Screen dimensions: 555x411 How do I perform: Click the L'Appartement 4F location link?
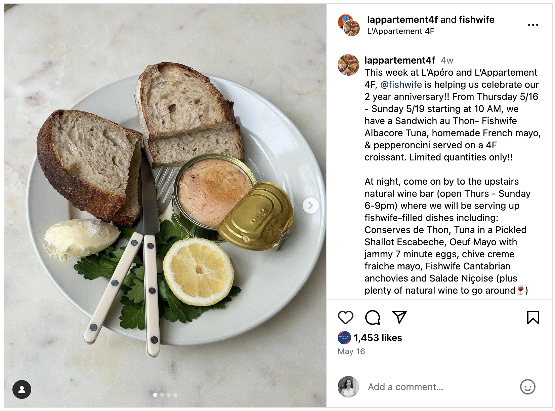pyautogui.click(x=400, y=31)
